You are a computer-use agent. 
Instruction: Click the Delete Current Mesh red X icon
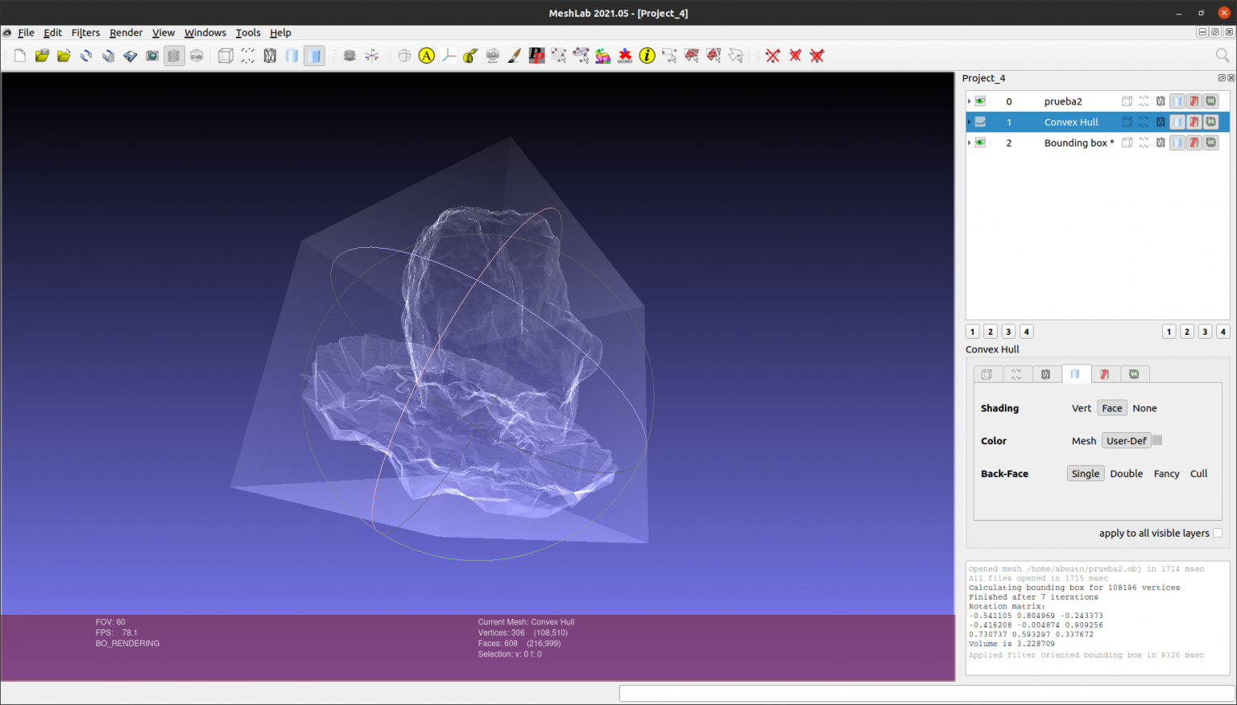pos(773,55)
